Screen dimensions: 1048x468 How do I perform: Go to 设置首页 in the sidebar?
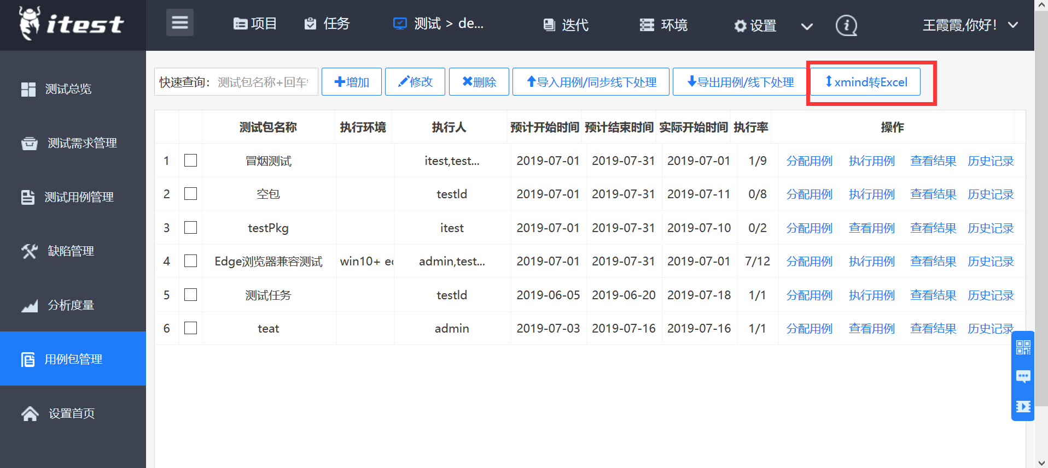pos(73,413)
